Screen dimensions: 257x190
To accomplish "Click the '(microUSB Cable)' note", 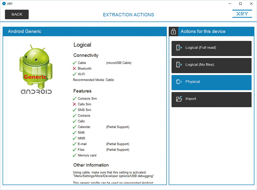I will point(119,63).
